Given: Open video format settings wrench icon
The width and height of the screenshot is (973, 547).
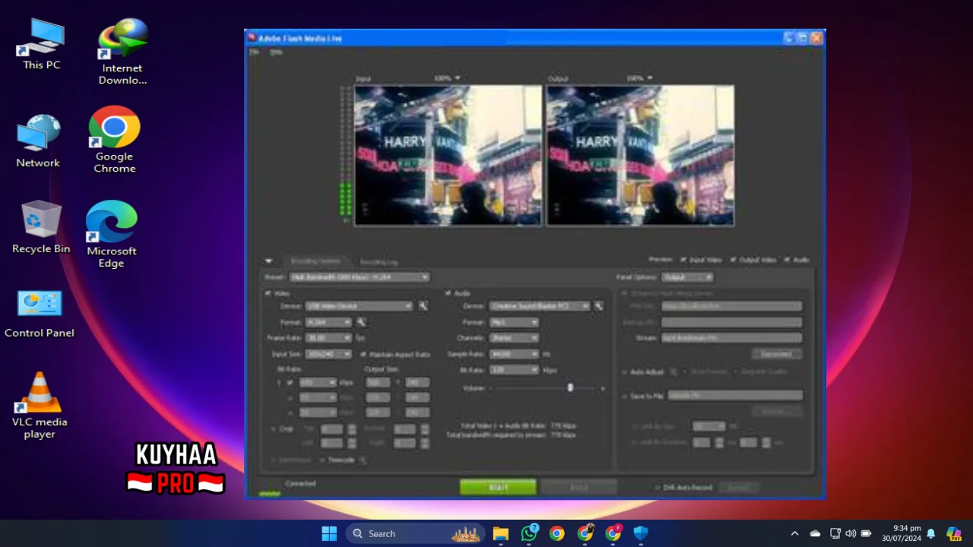Looking at the screenshot, I should coord(362,322).
